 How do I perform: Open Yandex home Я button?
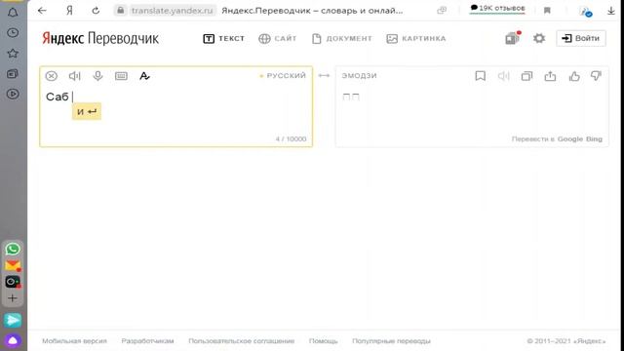(69, 11)
